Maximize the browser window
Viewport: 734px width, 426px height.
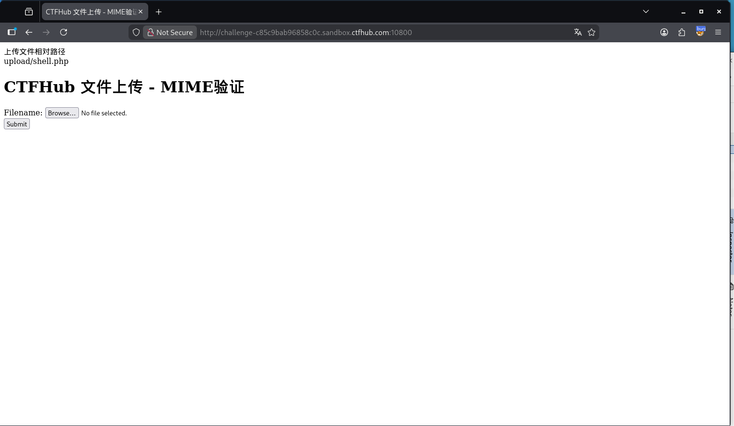pyautogui.click(x=701, y=12)
